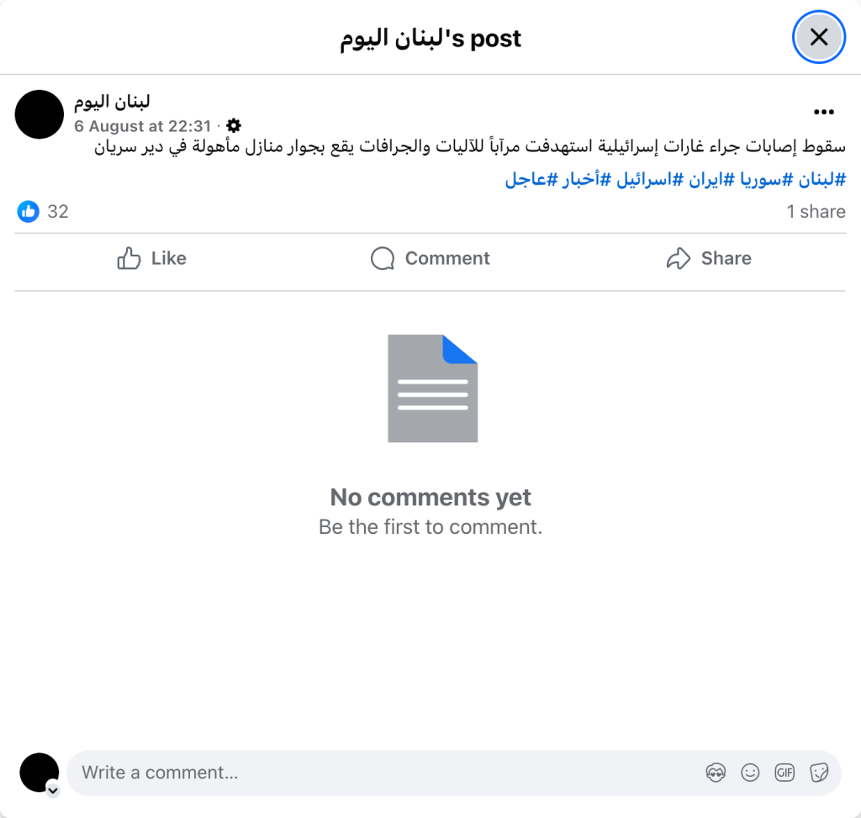Like this post
The height and width of the screenshot is (818, 861).
[152, 258]
